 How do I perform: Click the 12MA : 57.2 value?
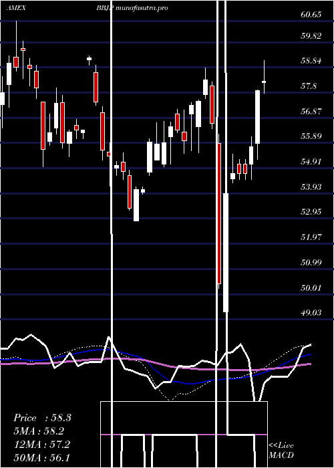click(41, 445)
